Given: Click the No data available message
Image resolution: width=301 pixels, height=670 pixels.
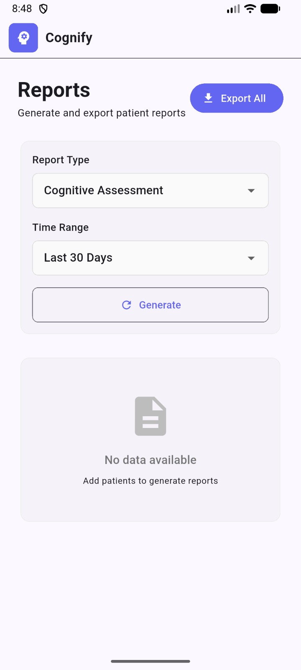Looking at the screenshot, I should (x=150, y=459).
